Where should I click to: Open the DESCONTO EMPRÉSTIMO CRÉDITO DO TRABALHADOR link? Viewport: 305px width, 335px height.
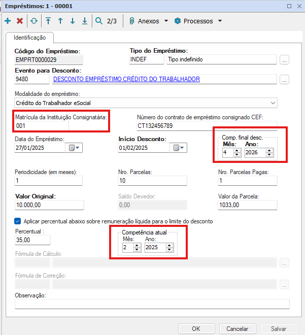126,79
